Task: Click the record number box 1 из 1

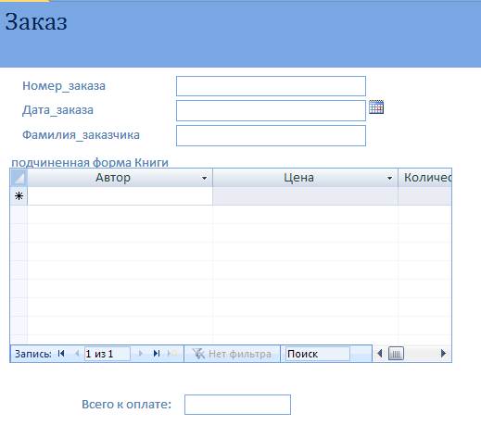Action: (108, 354)
